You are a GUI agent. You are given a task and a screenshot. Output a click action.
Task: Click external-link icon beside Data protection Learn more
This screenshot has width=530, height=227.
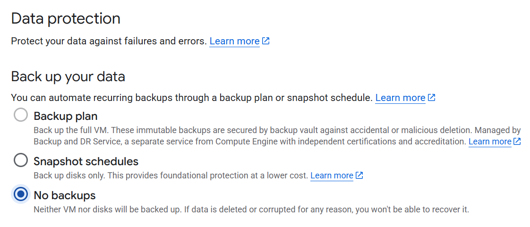point(266,41)
